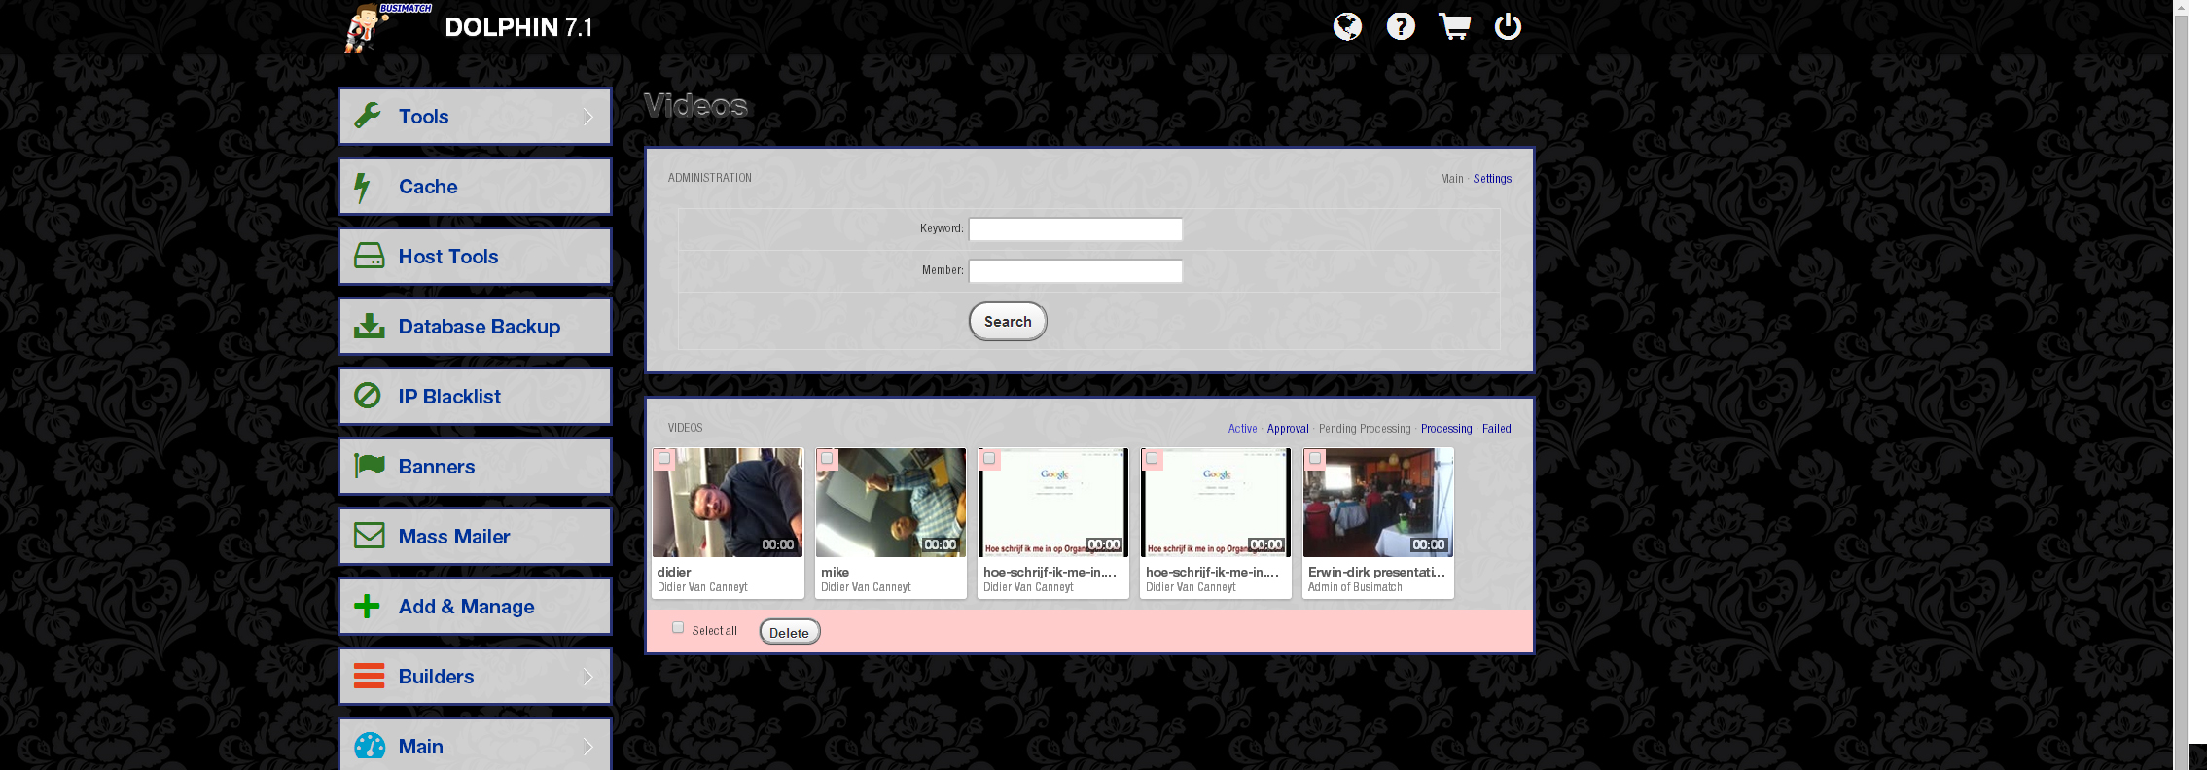Expand the Tools menu chevron
Image resolution: width=2207 pixels, height=770 pixels.
(x=587, y=117)
